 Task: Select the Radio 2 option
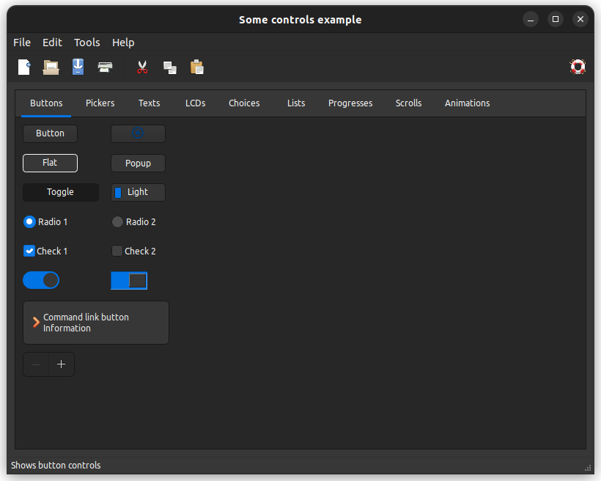pyautogui.click(x=117, y=221)
